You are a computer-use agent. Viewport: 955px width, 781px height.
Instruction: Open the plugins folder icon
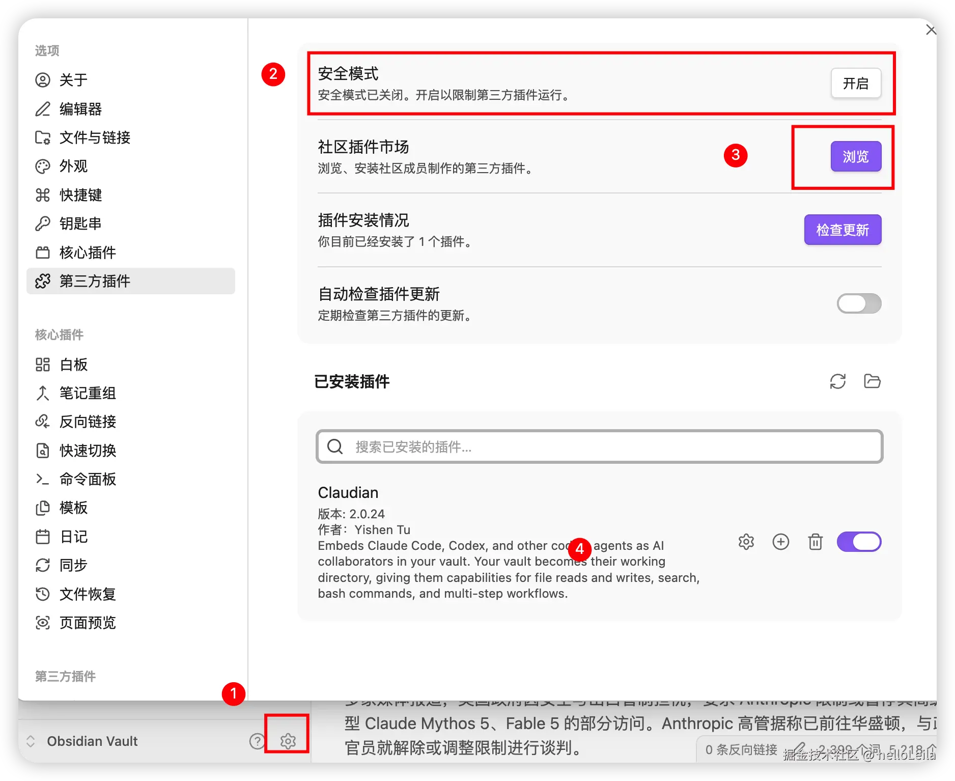(872, 381)
